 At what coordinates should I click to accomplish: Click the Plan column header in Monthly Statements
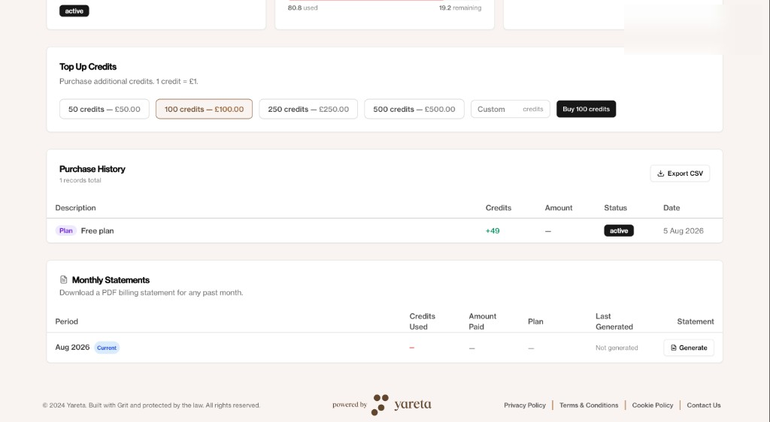pos(535,321)
